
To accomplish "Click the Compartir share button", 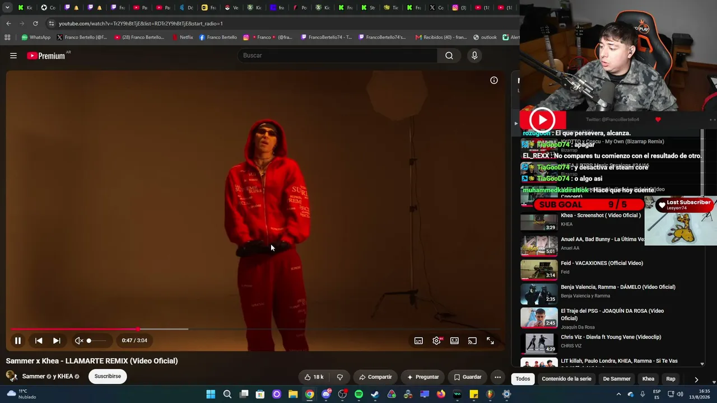I will (x=375, y=377).
